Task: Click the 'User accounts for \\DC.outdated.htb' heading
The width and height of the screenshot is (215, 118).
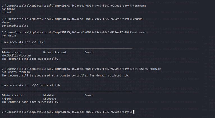Action: (x=31, y=85)
